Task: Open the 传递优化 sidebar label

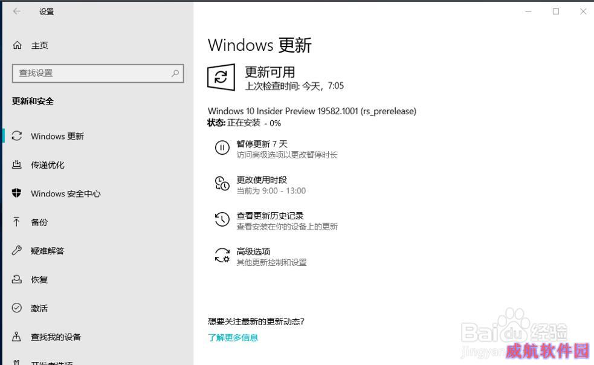Action: [48, 165]
